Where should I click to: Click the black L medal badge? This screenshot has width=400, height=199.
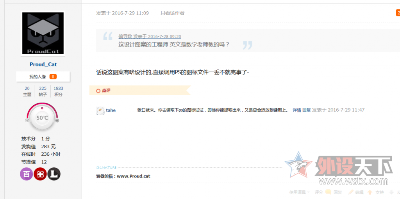54,174
